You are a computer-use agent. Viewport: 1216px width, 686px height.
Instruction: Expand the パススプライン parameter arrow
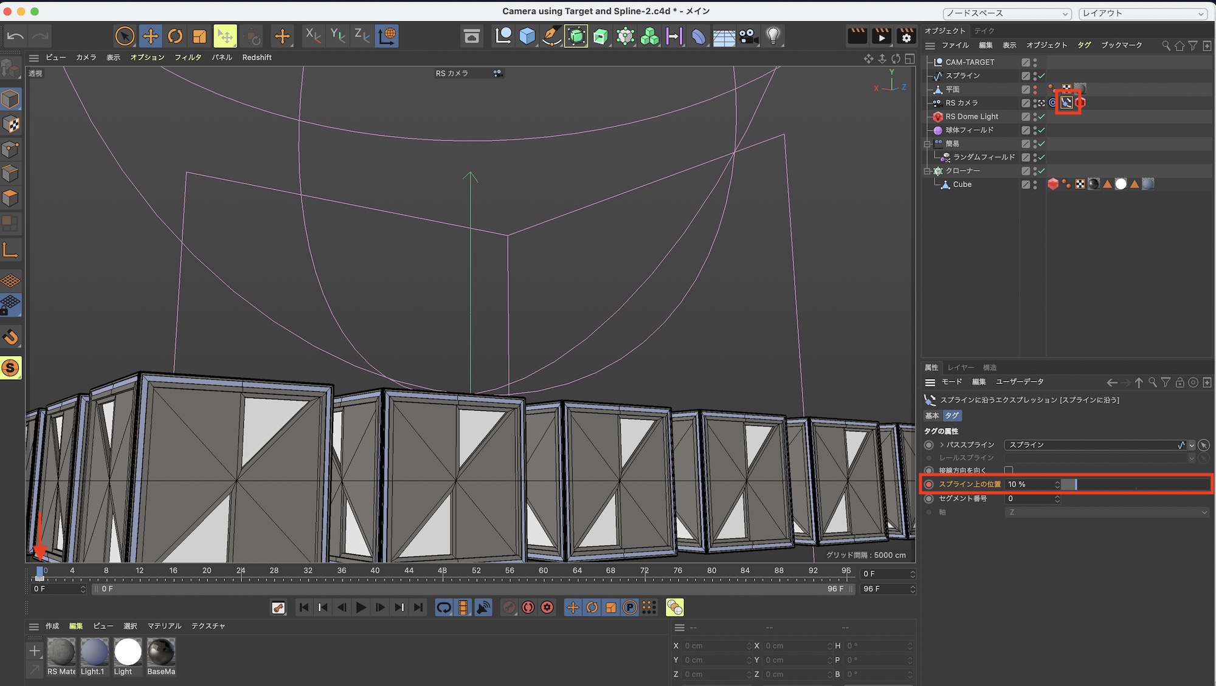pos(942,445)
